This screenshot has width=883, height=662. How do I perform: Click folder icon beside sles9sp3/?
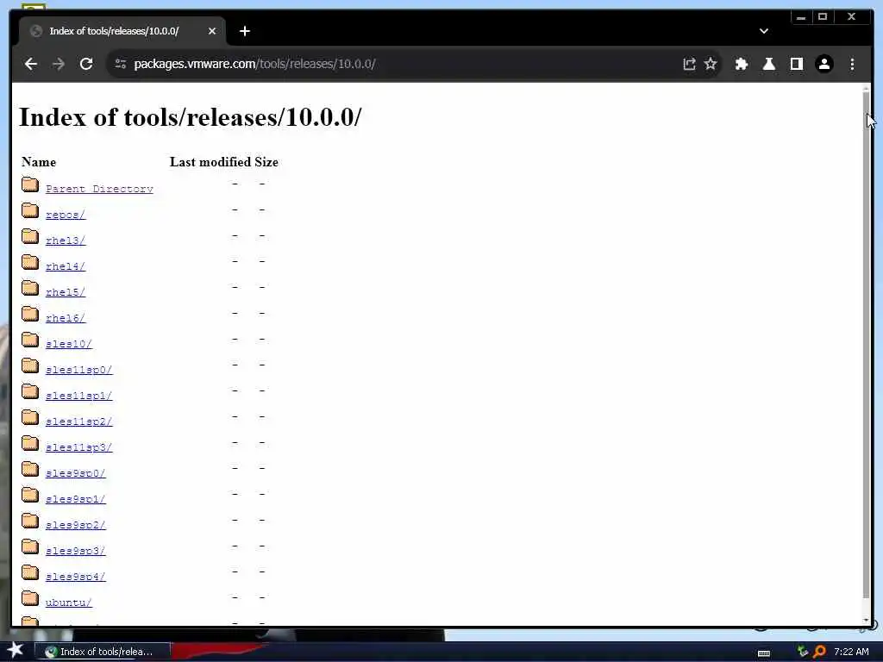[30, 547]
